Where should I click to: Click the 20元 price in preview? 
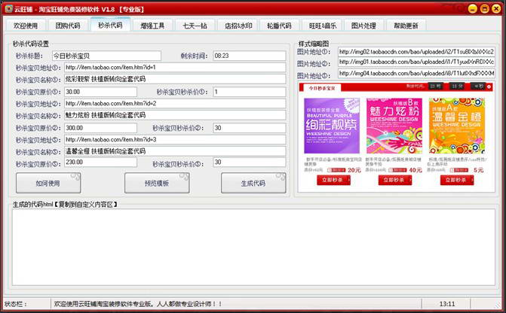tap(354, 170)
